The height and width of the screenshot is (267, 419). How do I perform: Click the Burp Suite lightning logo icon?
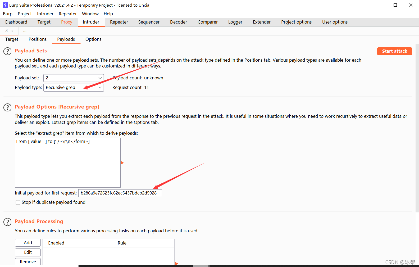pos(5,5)
